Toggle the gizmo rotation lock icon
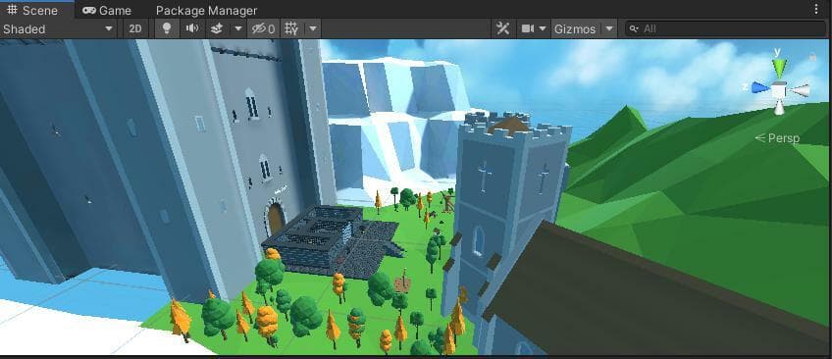The width and height of the screenshot is (832, 359). 812,56
